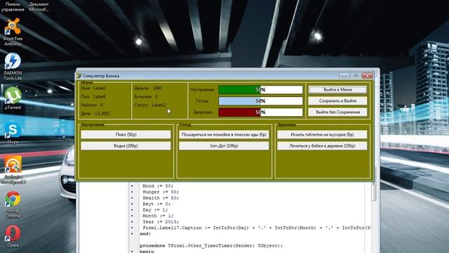The image size is (449, 253).
Task: Close the Симулятор Бомжа window
Action: click(367, 76)
